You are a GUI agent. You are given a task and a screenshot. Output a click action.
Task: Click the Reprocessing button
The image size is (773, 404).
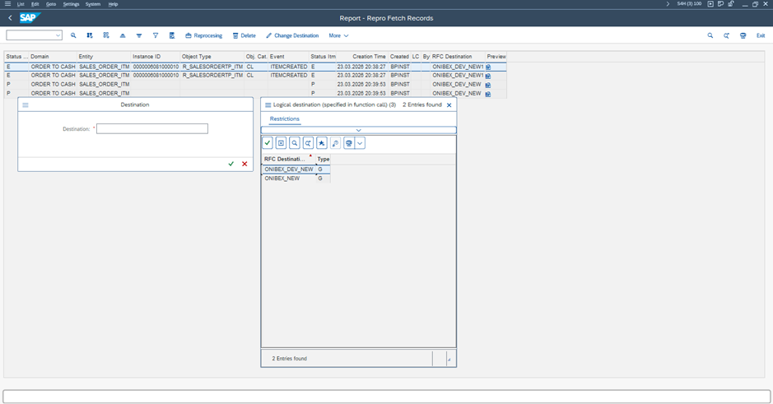tap(203, 36)
